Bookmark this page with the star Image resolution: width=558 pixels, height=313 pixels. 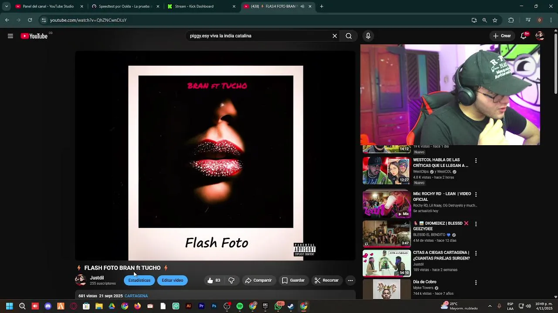pos(495,20)
